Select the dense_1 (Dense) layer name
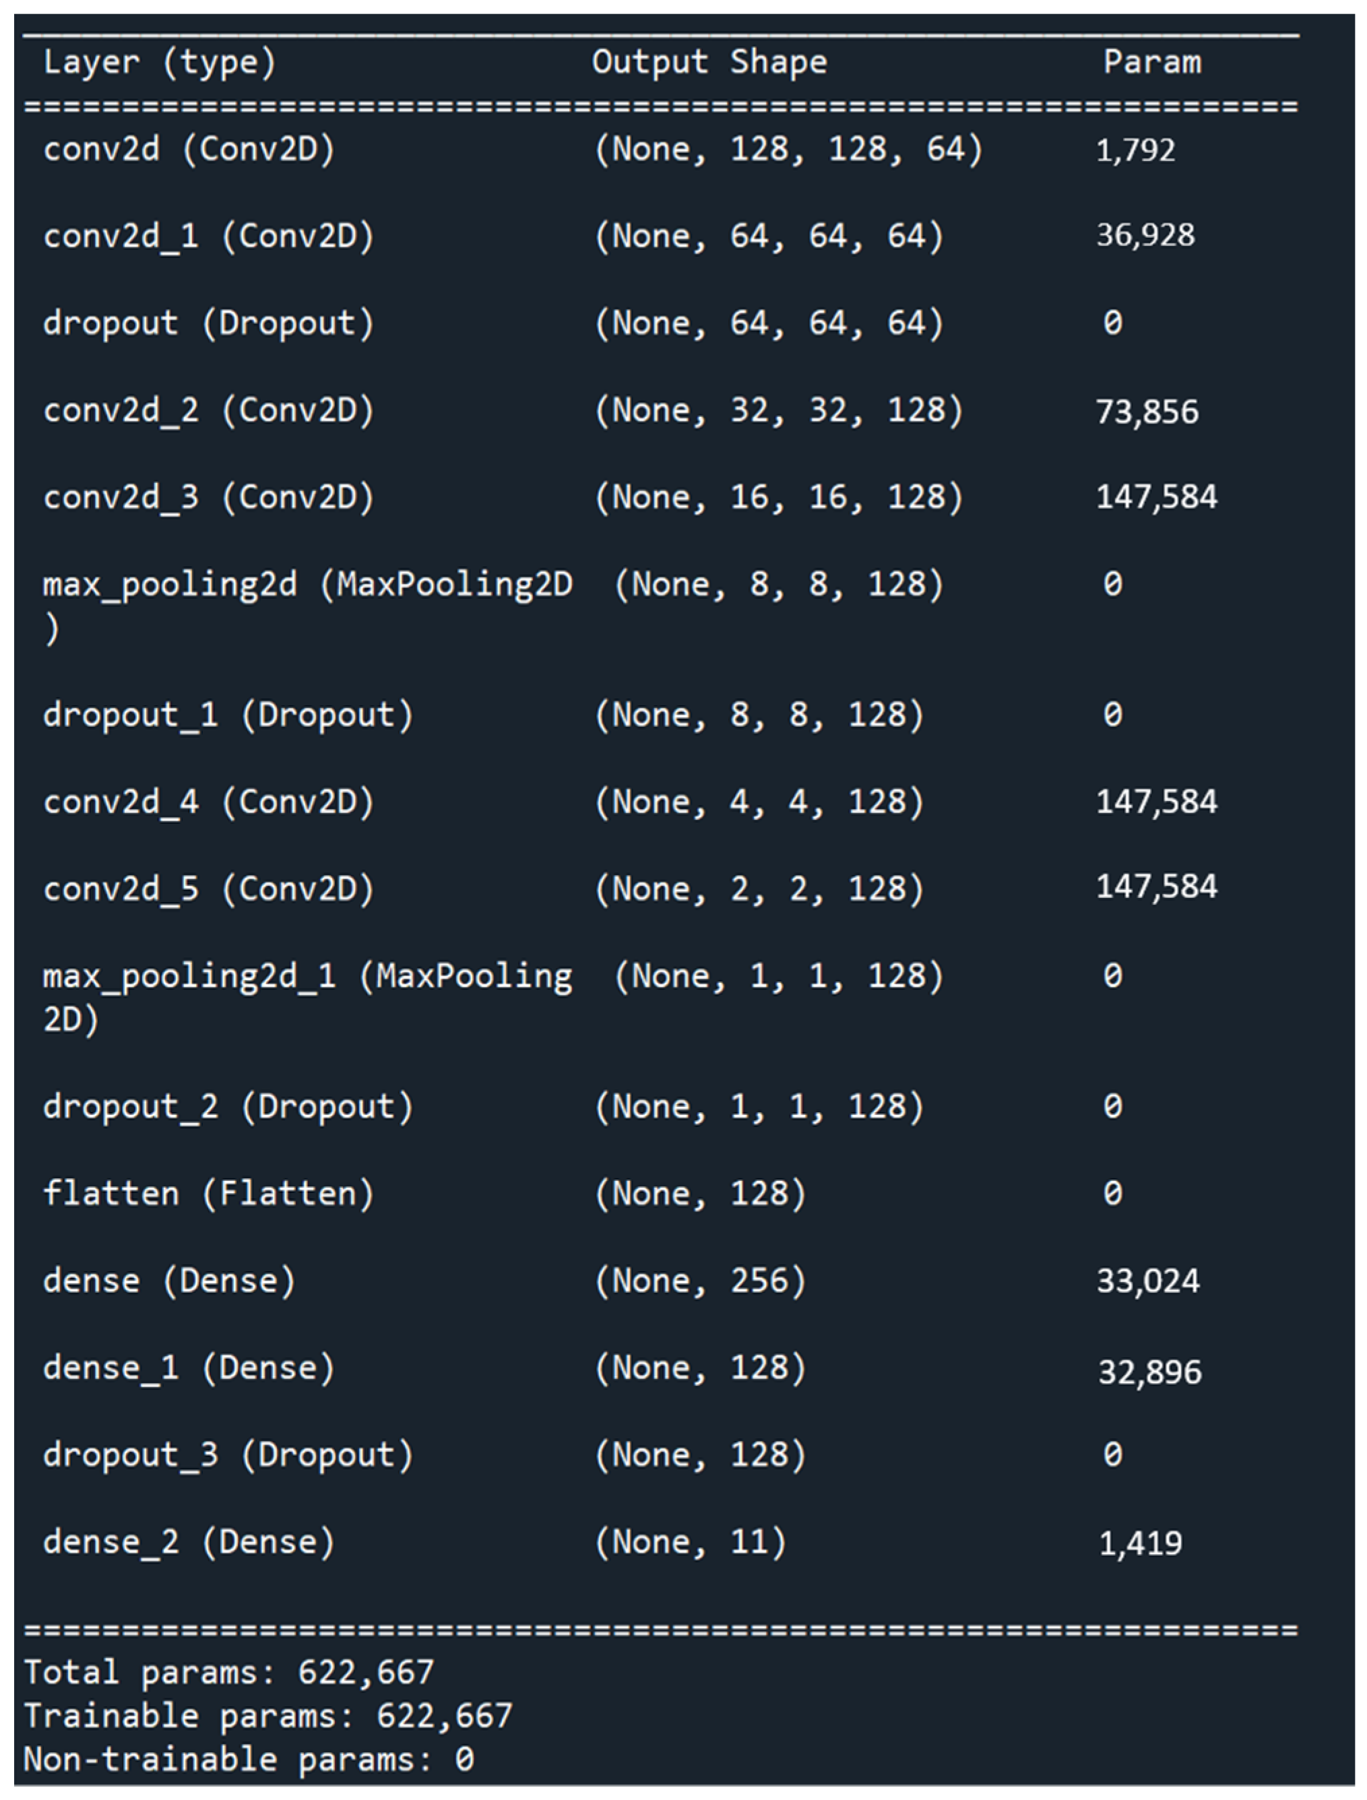The width and height of the screenshot is (1367, 1800). (x=189, y=1368)
